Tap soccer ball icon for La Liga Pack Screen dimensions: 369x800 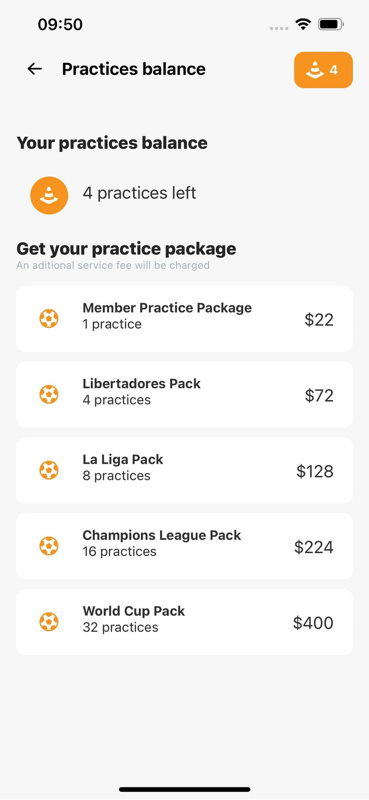pyautogui.click(x=49, y=470)
